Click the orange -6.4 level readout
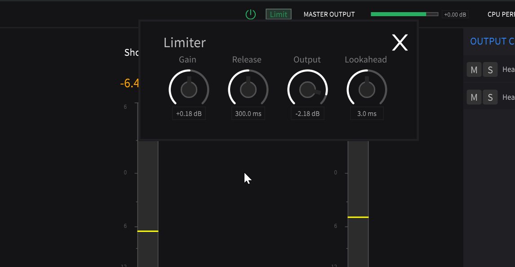Viewport: 515px width, 267px height. (x=129, y=83)
